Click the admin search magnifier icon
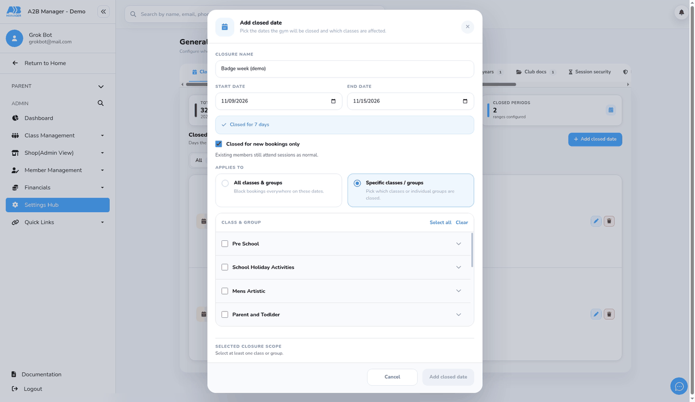 pyautogui.click(x=100, y=103)
